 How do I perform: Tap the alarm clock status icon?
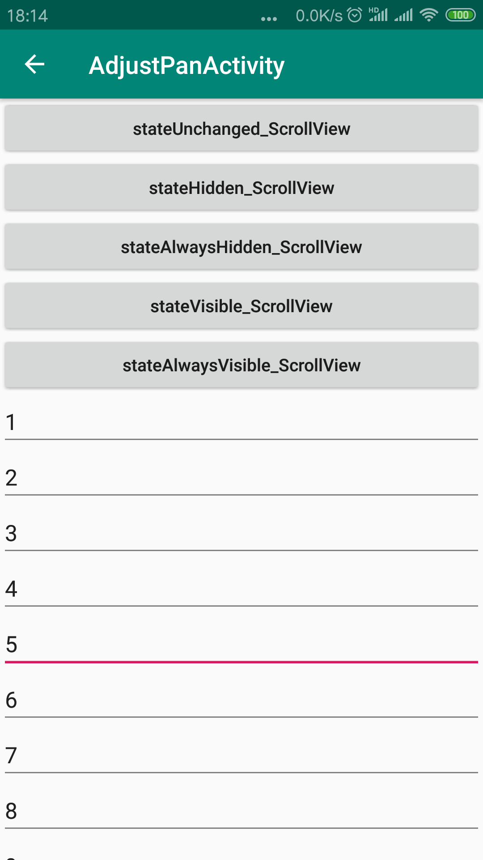[355, 15]
